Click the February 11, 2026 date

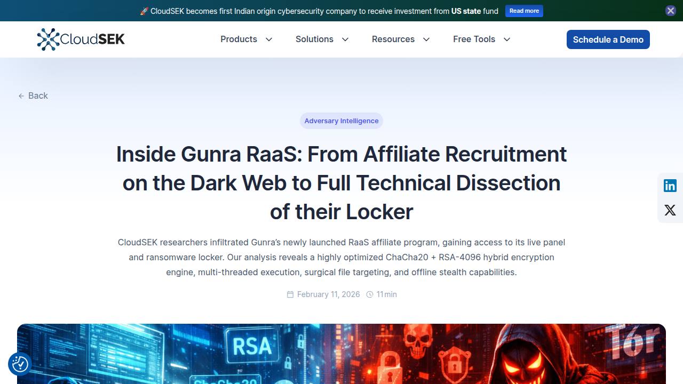point(329,294)
